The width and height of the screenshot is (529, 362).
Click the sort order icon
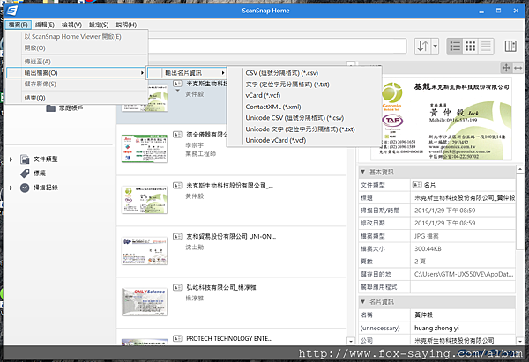coord(422,46)
